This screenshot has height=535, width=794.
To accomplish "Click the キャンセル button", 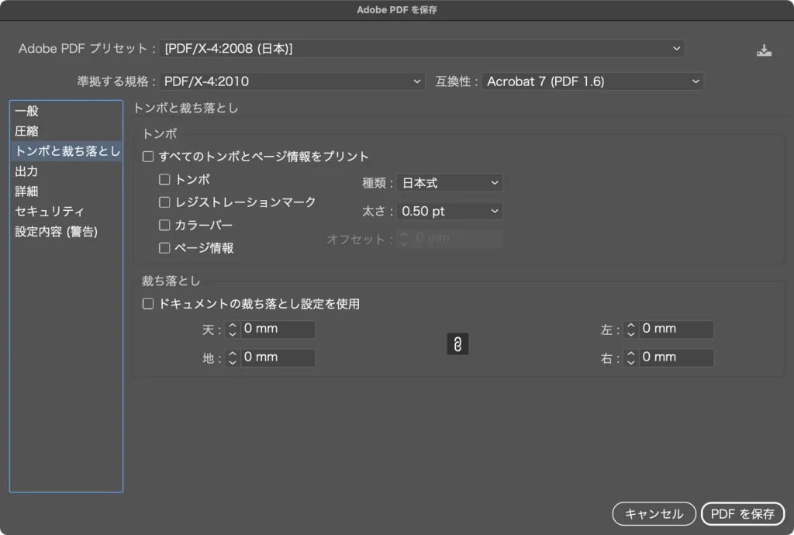I will pos(654,514).
